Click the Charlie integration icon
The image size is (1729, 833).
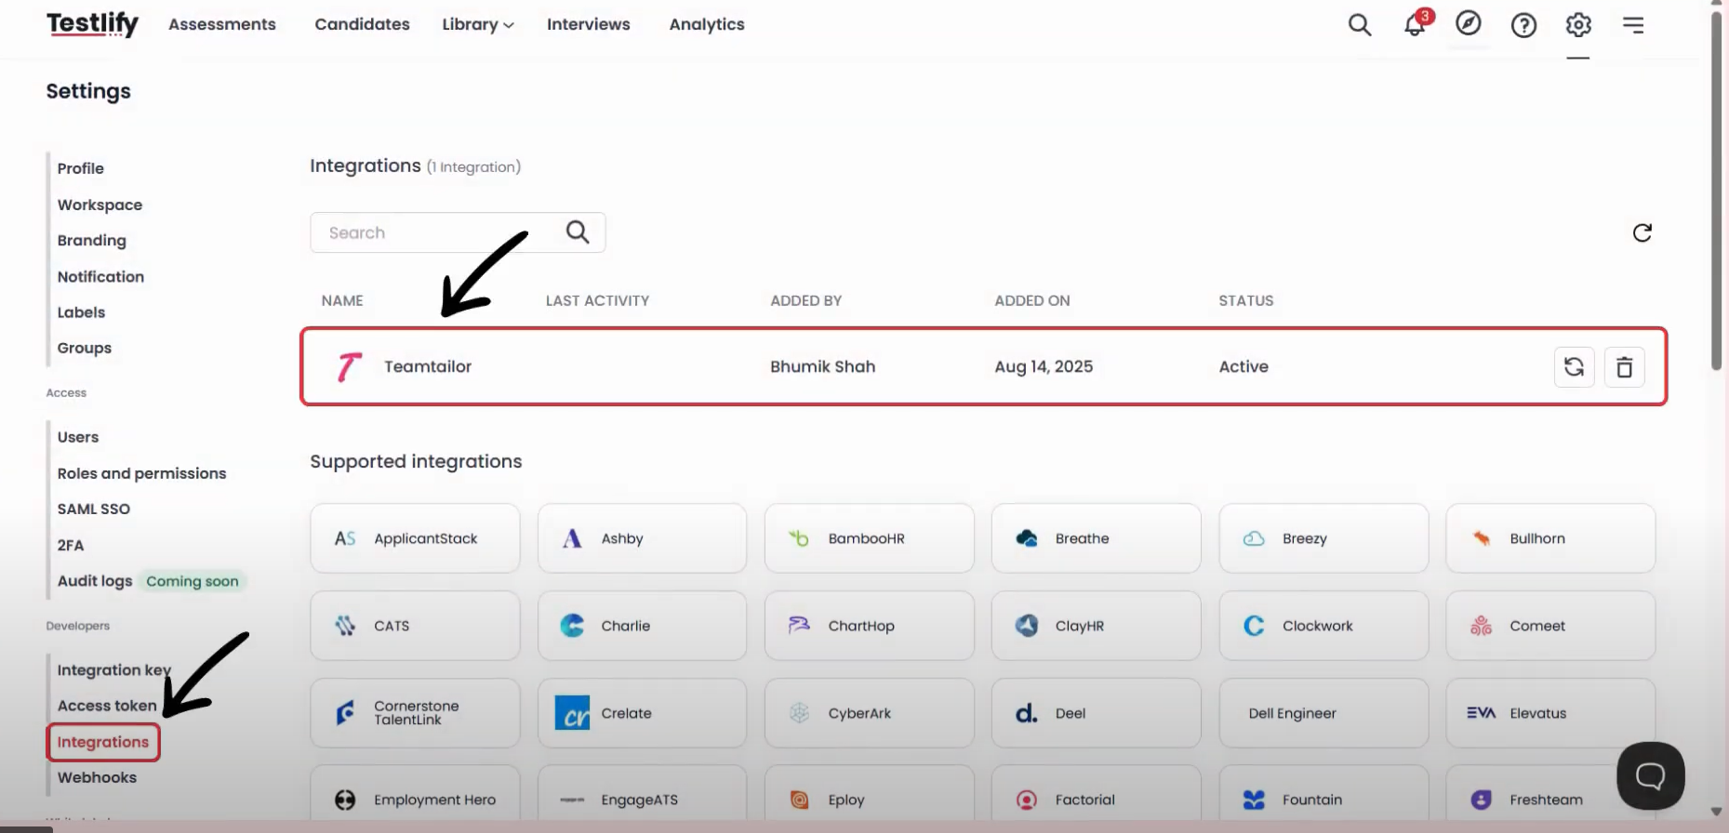click(572, 626)
